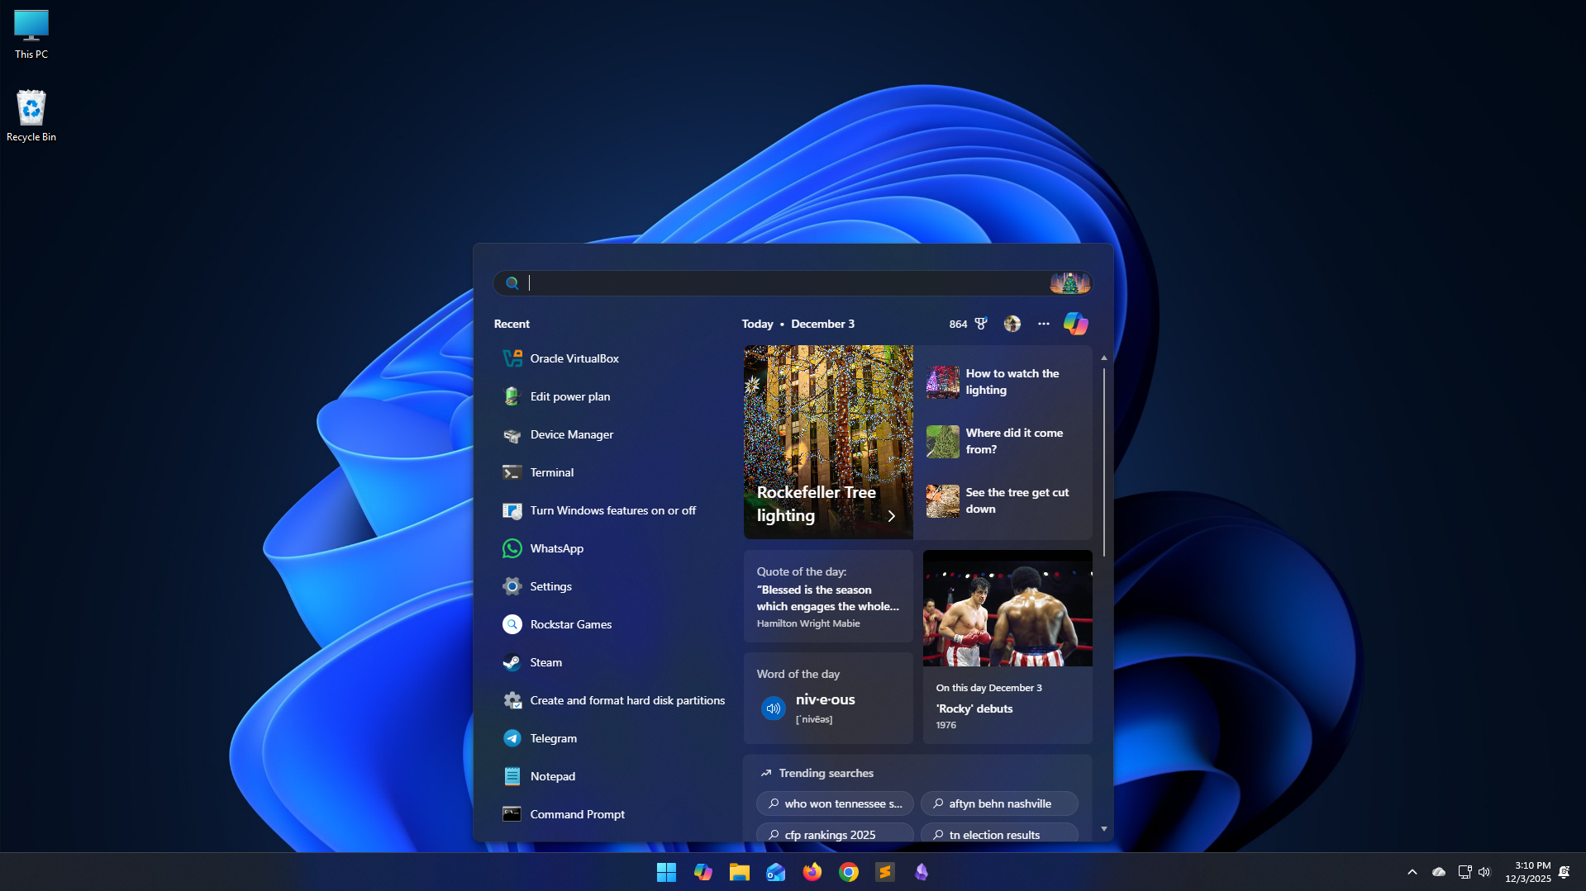Search trending 'aftyn behn nashville'
This screenshot has height=891, width=1586.
click(999, 803)
